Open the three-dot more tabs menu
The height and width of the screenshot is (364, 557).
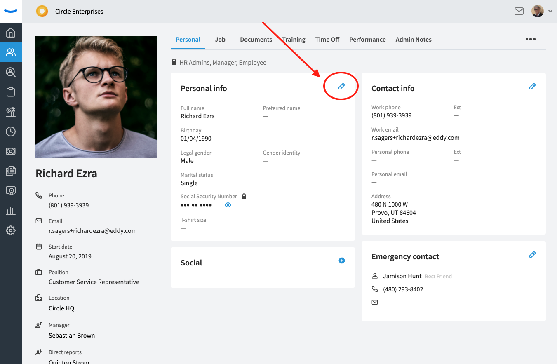530,39
